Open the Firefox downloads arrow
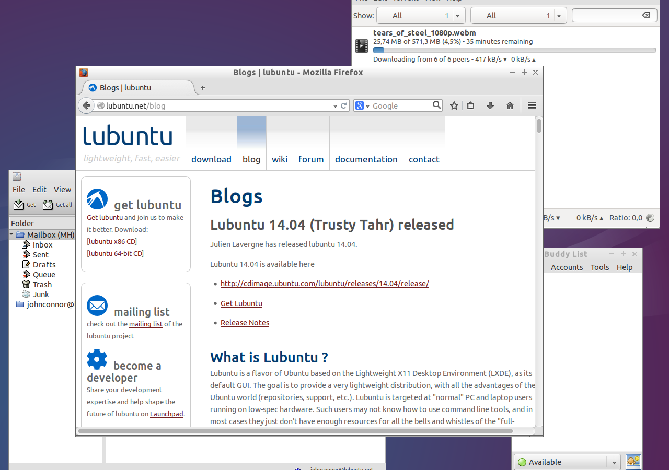The image size is (669, 470). tap(490, 105)
